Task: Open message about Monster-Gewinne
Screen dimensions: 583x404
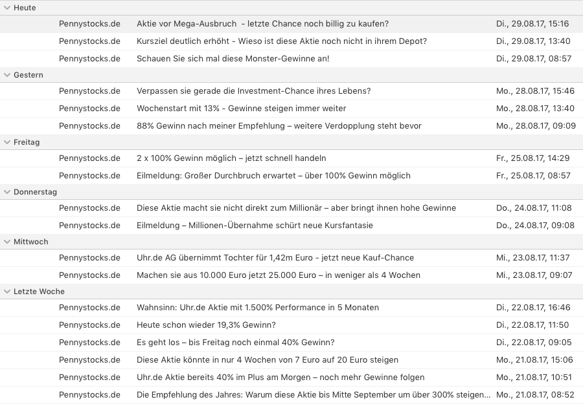Action: point(233,59)
